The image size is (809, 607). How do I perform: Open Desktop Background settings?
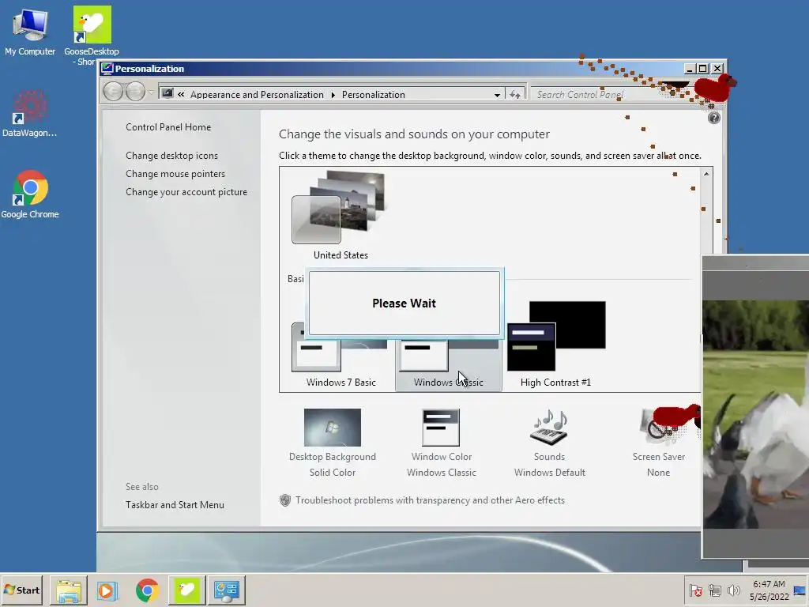click(x=333, y=443)
